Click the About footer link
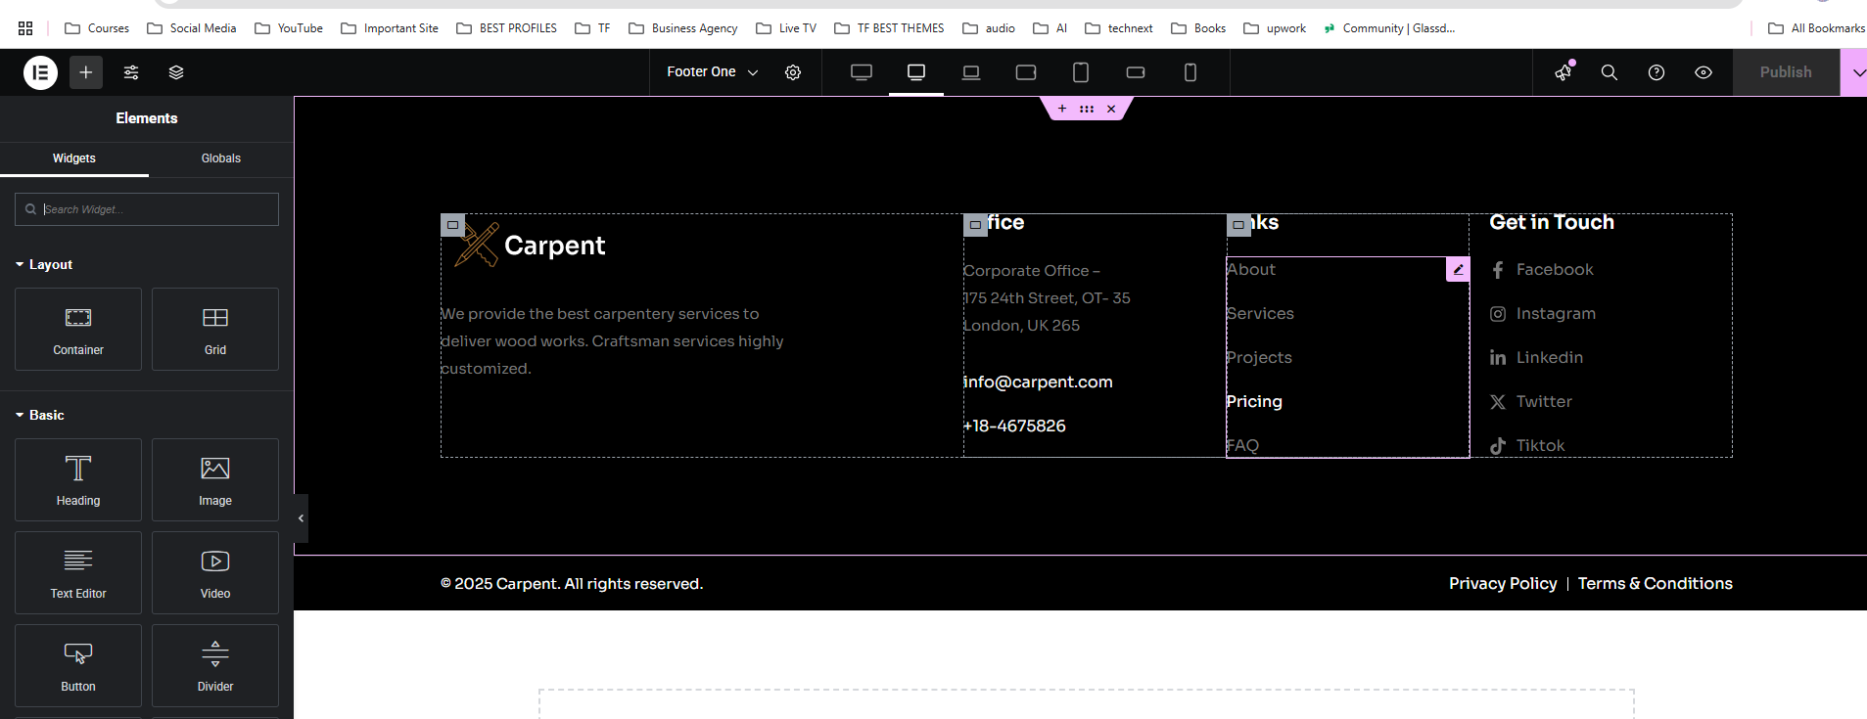This screenshot has height=719, width=1867. pyautogui.click(x=1251, y=270)
